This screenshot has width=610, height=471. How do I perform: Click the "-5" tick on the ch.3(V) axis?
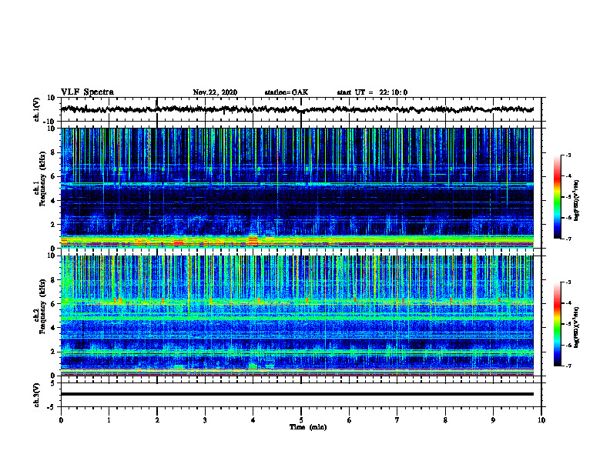coord(52,407)
